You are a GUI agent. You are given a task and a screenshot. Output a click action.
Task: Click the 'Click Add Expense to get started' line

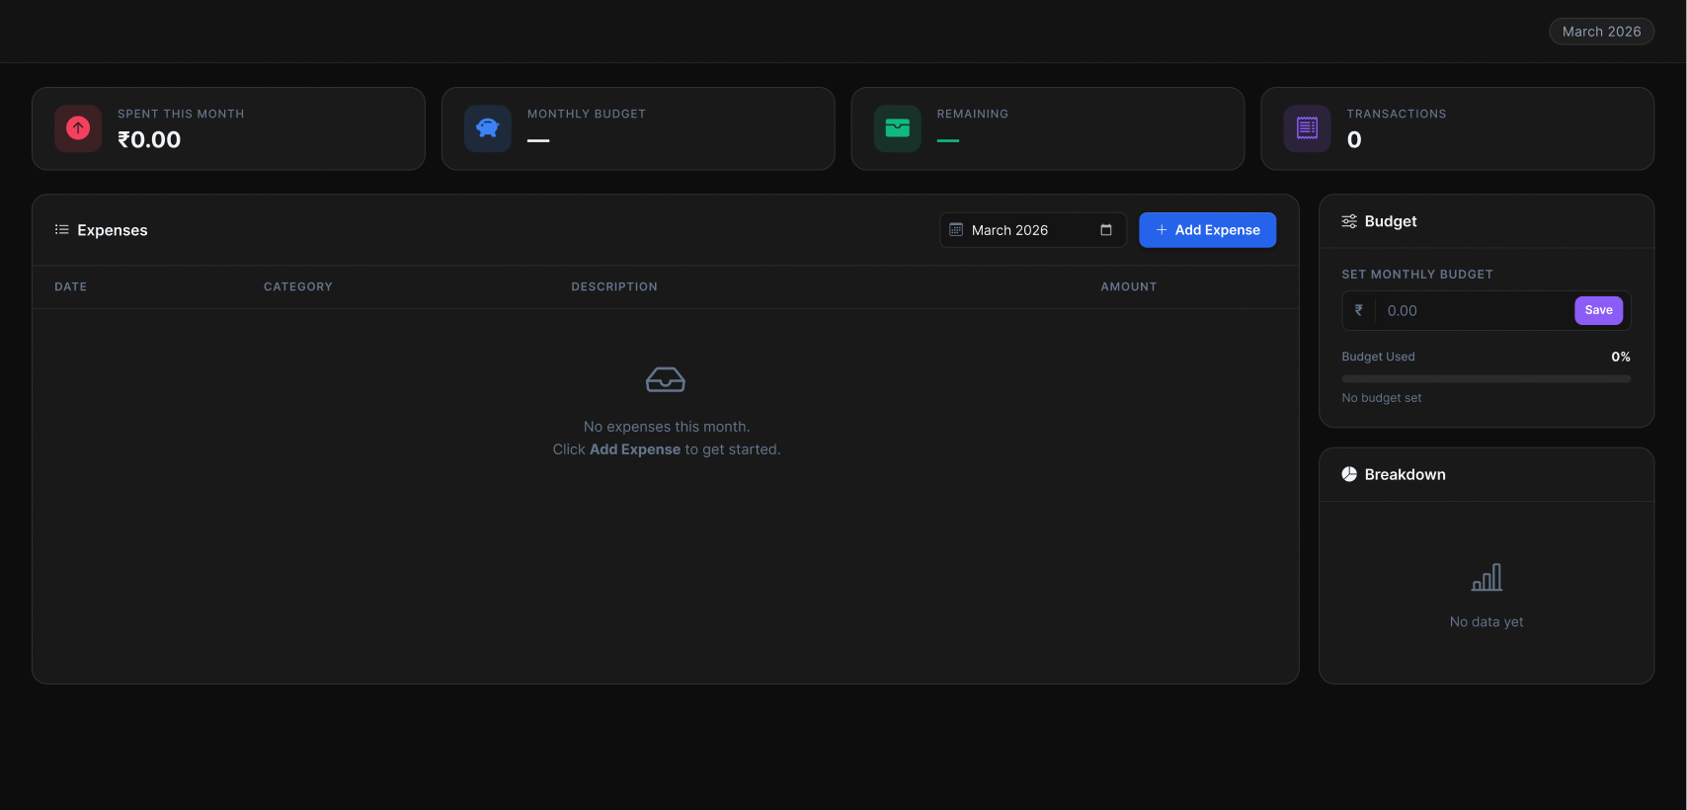pos(667,449)
